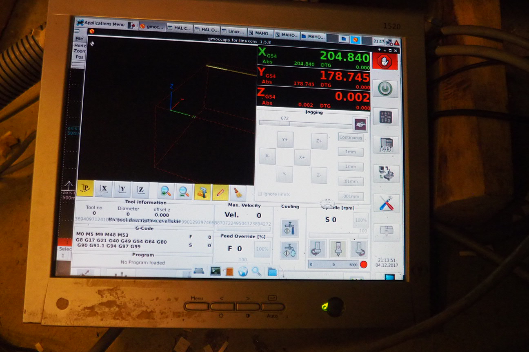Click the 'G8 G17 G21 G40' G-code line
This screenshot has width=529, height=352.
122,241
